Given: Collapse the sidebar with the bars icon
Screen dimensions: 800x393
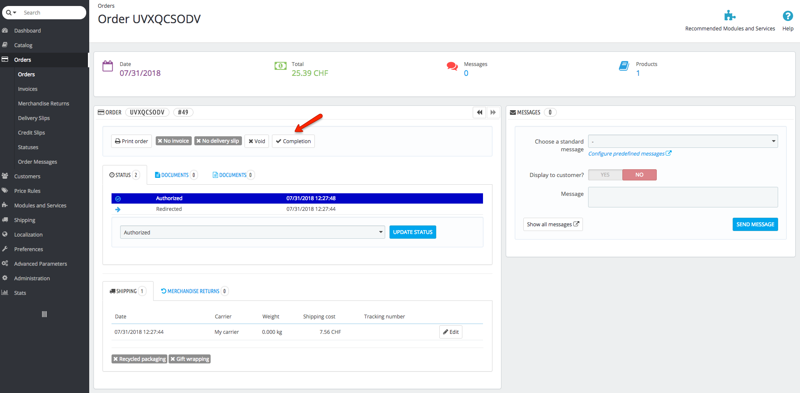Looking at the screenshot, I should tap(44, 314).
